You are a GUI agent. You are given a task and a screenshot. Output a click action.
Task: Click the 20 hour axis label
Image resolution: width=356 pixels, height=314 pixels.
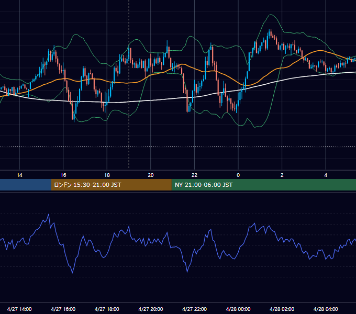tap(151, 175)
